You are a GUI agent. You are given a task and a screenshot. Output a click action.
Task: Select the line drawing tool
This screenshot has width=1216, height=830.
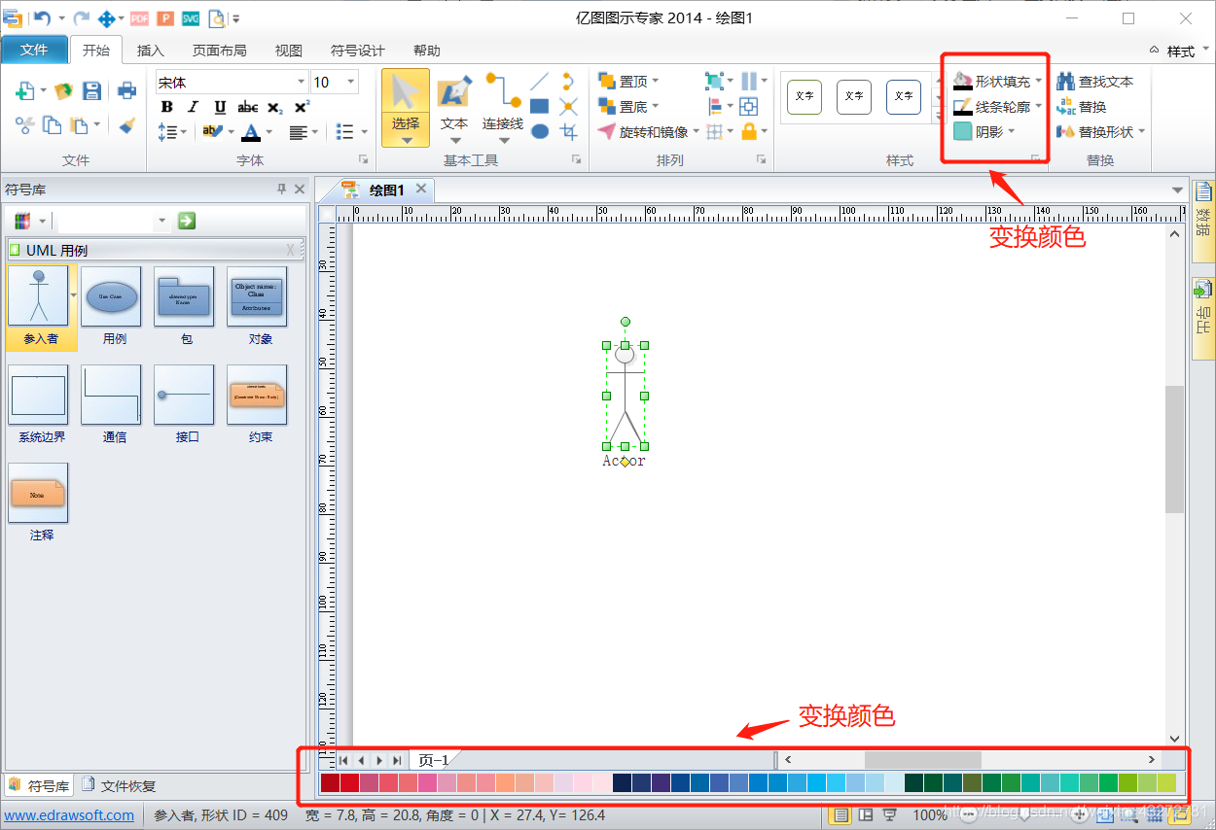(540, 81)
